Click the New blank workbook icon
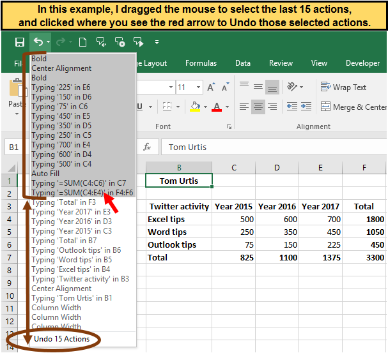This screenshot has height=353, width=388. coord(82,42)
